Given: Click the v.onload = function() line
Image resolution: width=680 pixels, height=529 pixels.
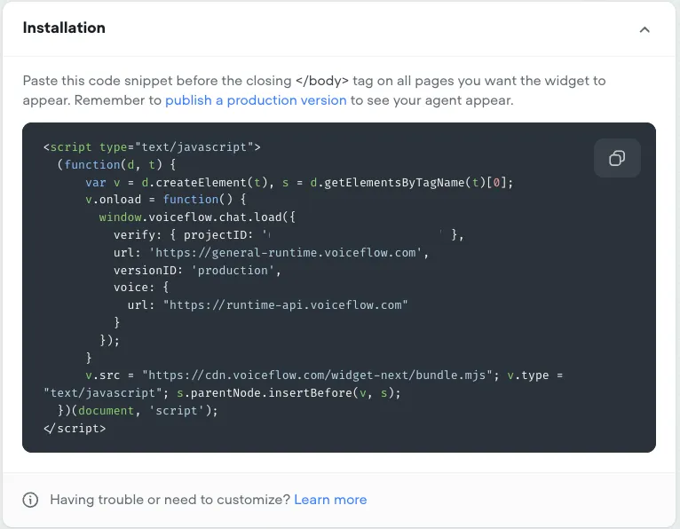Looking at the screenshot, I should [166, 200].
